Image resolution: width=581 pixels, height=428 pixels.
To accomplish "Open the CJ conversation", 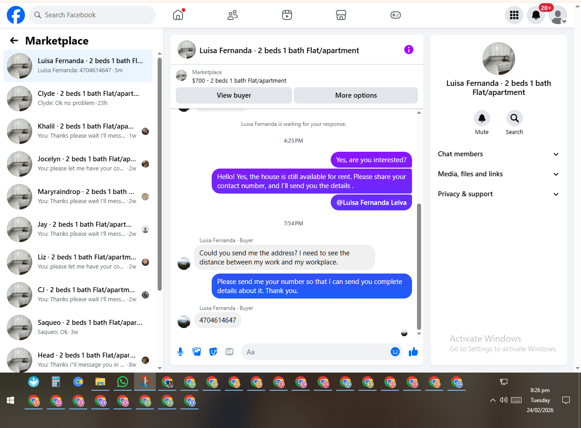I will (x=78, y=295).
